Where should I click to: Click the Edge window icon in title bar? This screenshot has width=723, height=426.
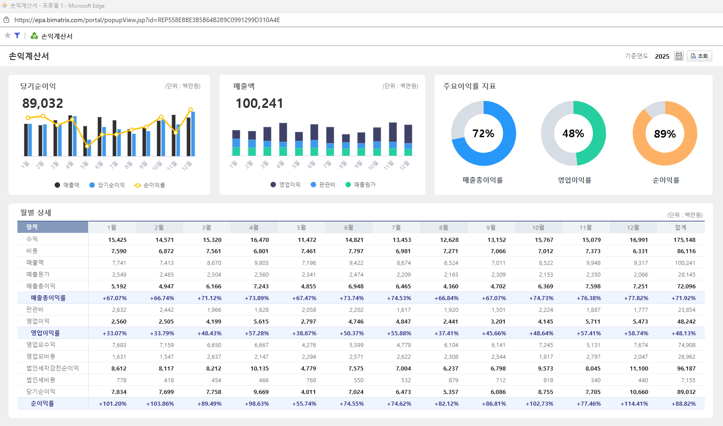(x=5, y=6)
